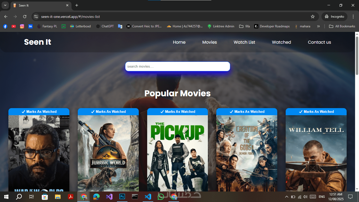
Task: Mark William Tell as watched
Action: coord(316,112)
